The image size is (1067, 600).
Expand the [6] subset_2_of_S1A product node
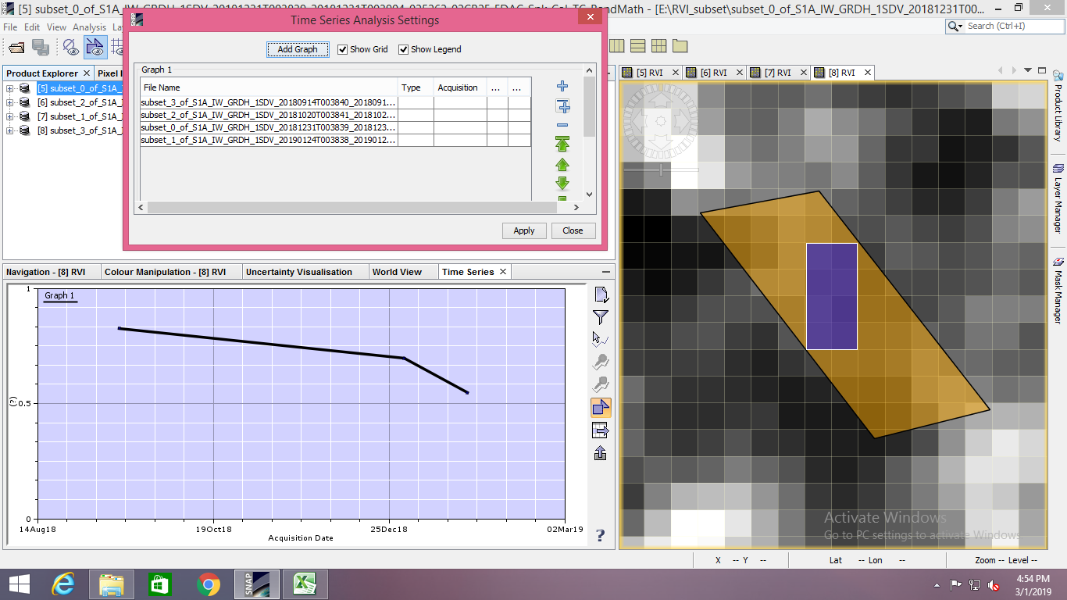(10, 102)
